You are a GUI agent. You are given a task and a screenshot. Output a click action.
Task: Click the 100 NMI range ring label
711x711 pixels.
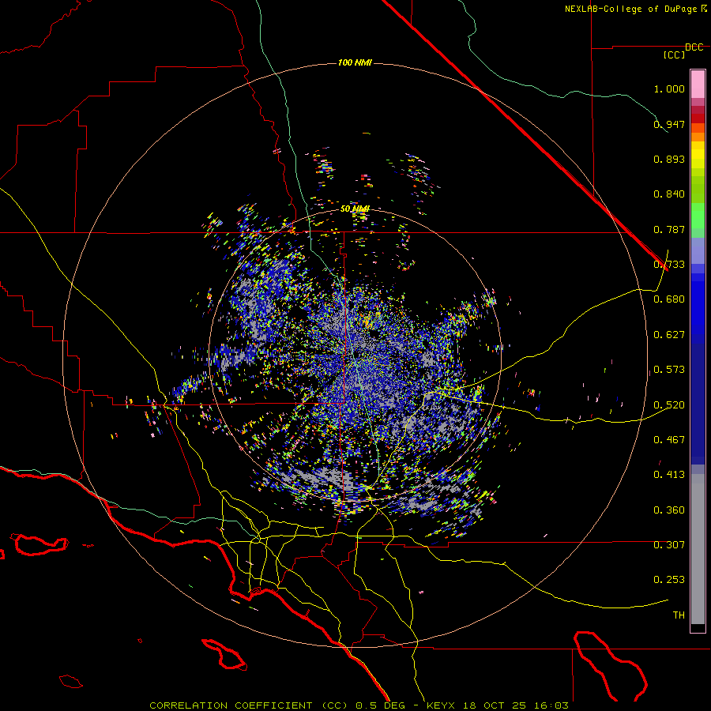tap(355, 62)
